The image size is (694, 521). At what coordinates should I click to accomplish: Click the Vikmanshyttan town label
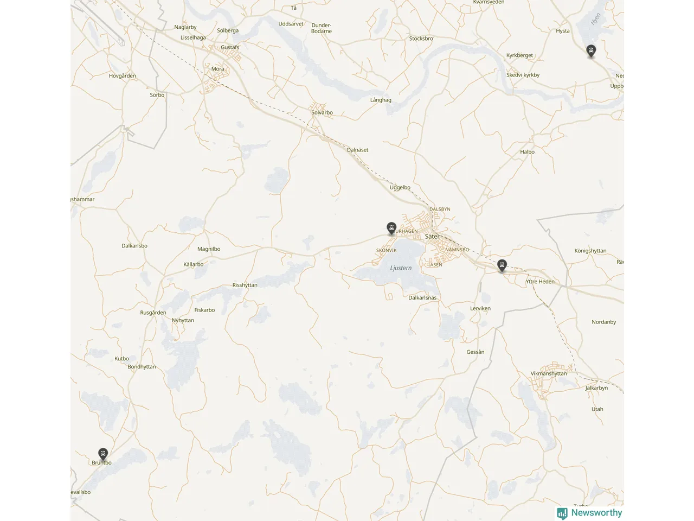[549, 373]
